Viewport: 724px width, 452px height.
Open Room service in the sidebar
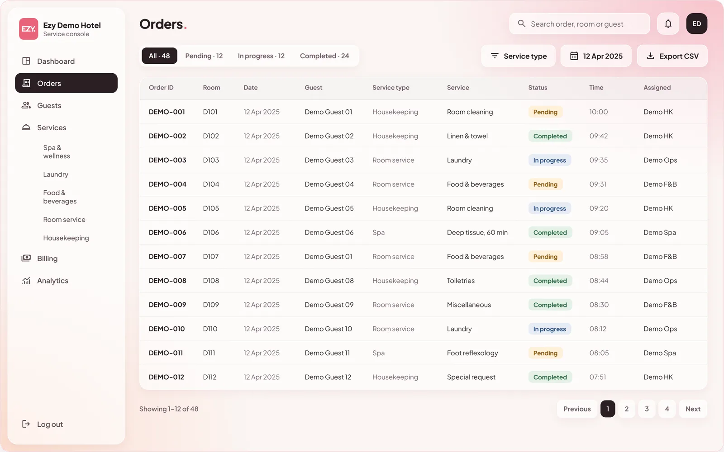tap(64, 220)
